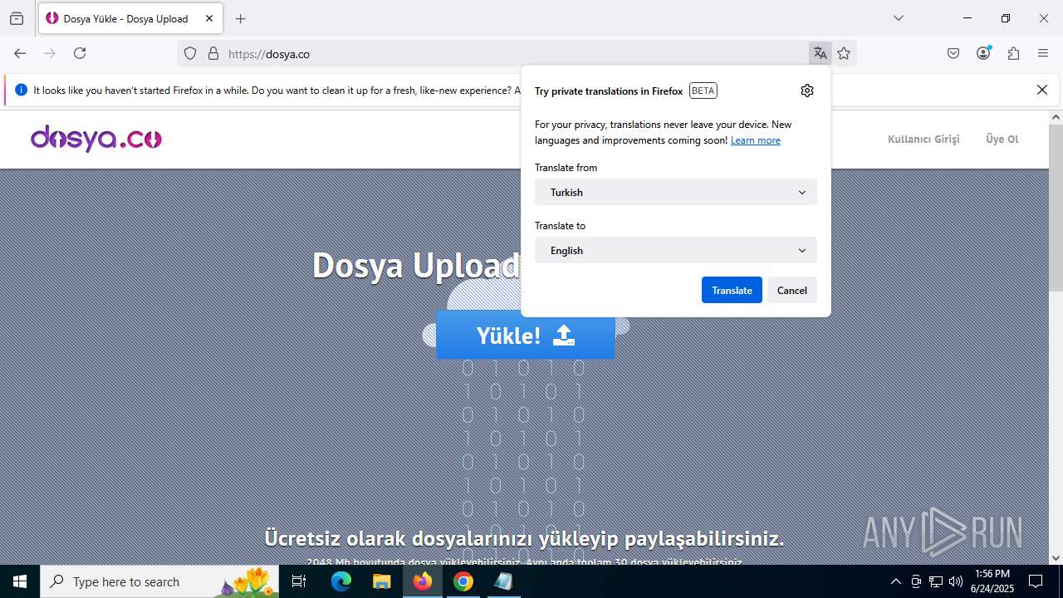
Task: Open network status tray icon
Action: pos(936,581)
